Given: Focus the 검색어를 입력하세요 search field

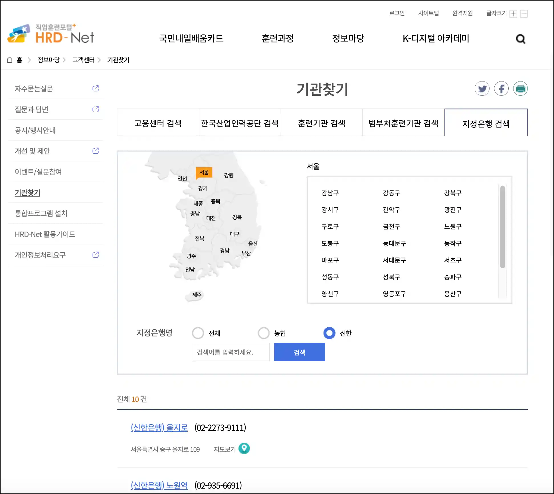Looking at the screenshot, I should 231,352.
